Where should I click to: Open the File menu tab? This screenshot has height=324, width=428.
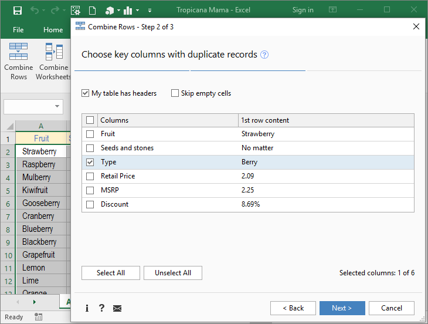tap(18, 30)
